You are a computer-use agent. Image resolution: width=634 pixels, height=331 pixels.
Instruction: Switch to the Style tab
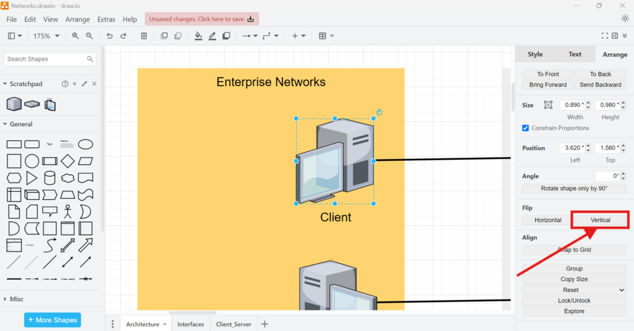535,54
